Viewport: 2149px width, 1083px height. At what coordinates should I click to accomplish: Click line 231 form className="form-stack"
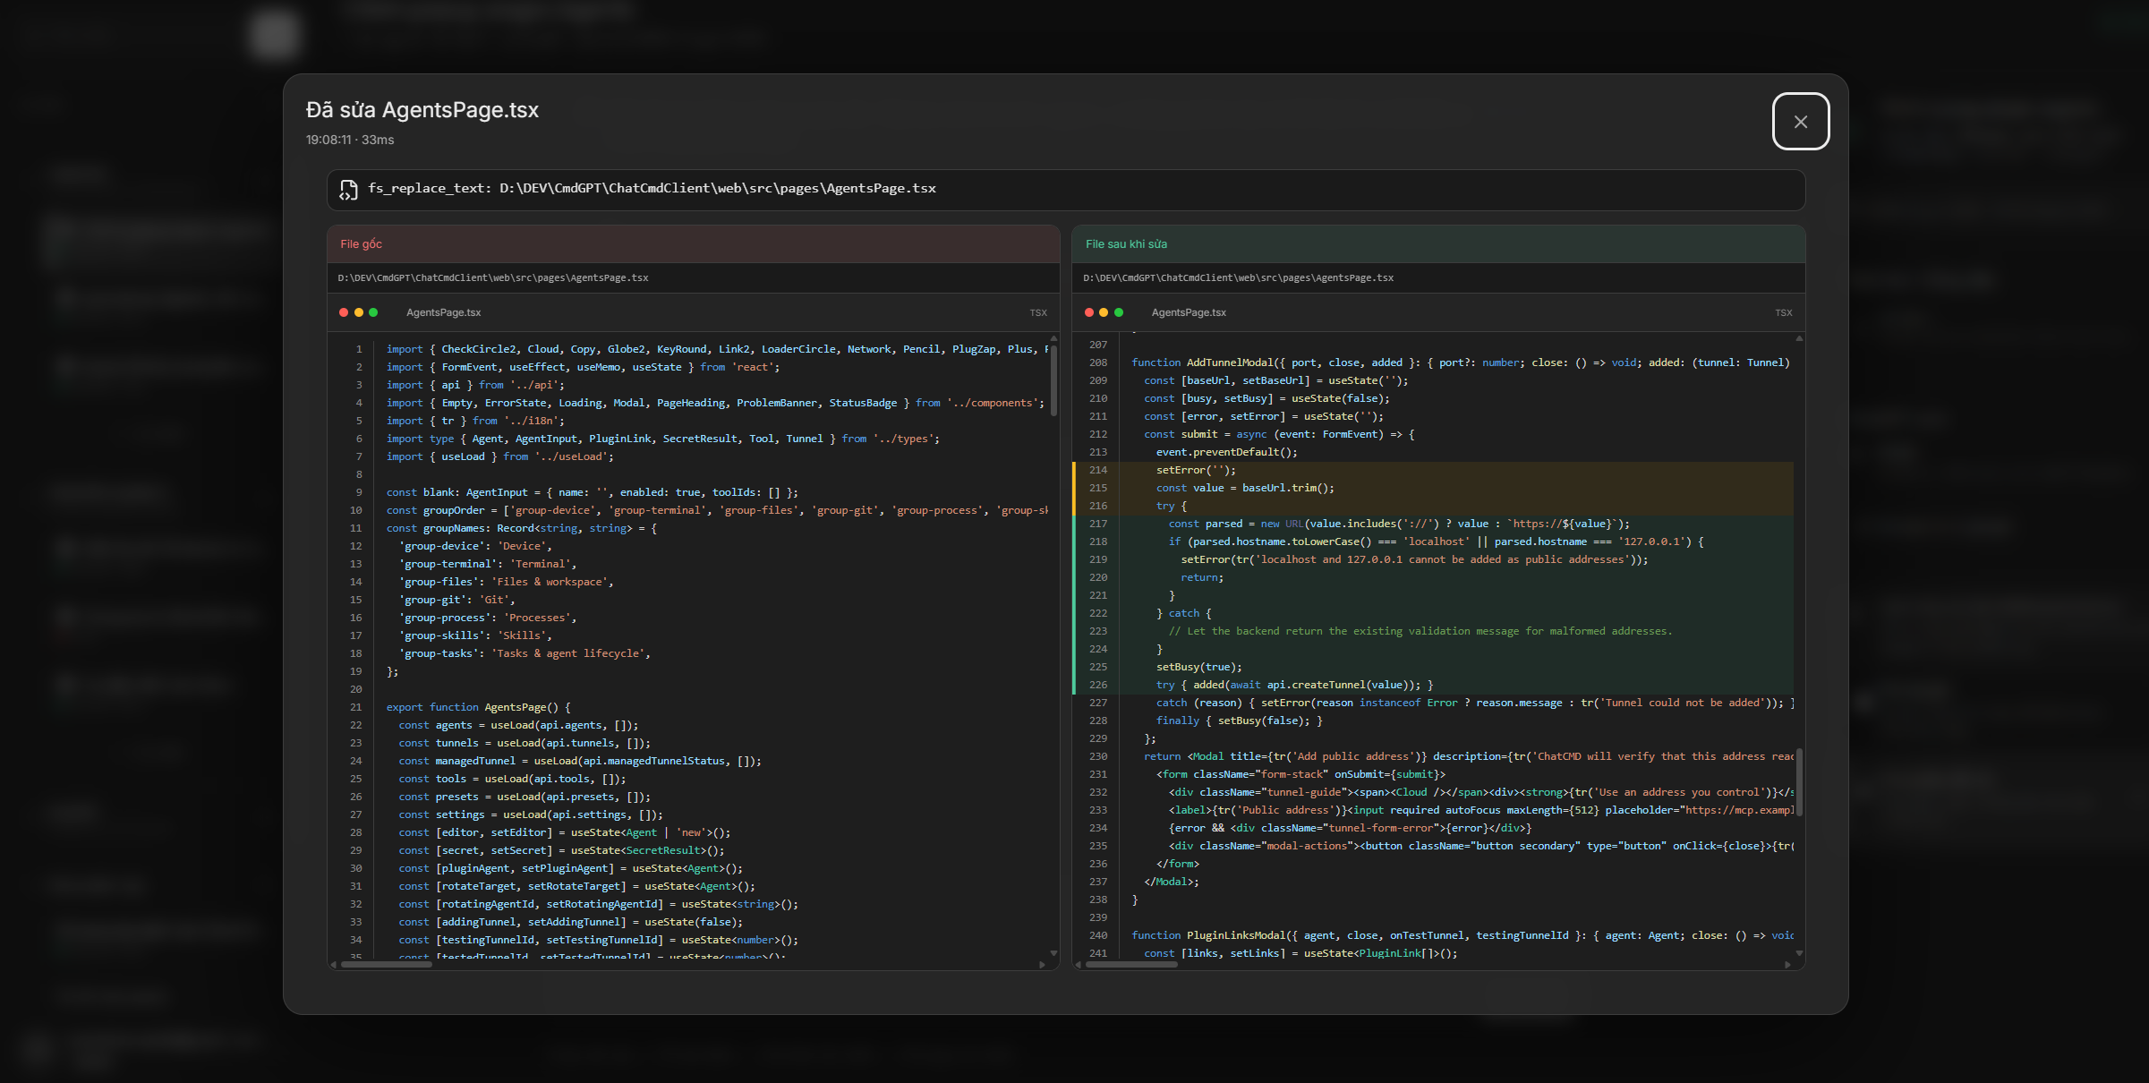coord(1300,774)
